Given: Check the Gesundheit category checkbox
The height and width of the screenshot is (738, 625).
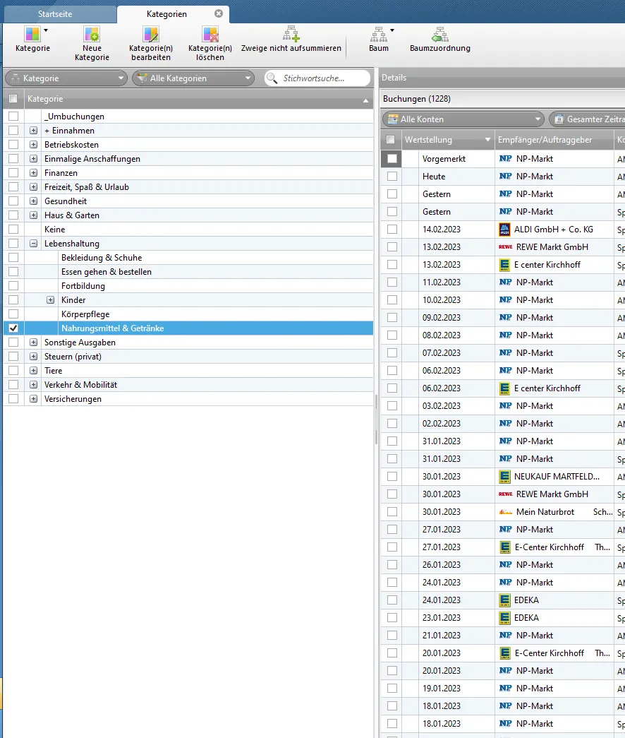Looking at the screenshot, I should [x=13, y=201].
